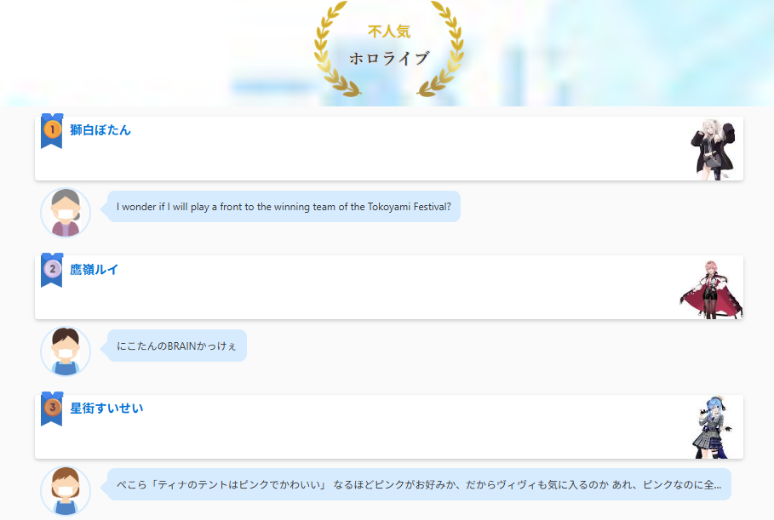Click the ホロライブ title in laurel wreath
This screenshot has height=520, width=774.
[x=389, y=58]
